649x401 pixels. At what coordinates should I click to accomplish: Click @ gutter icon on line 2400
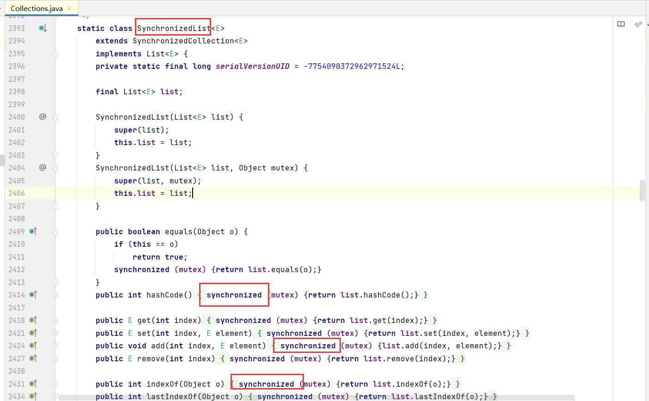tap(42, 117)
